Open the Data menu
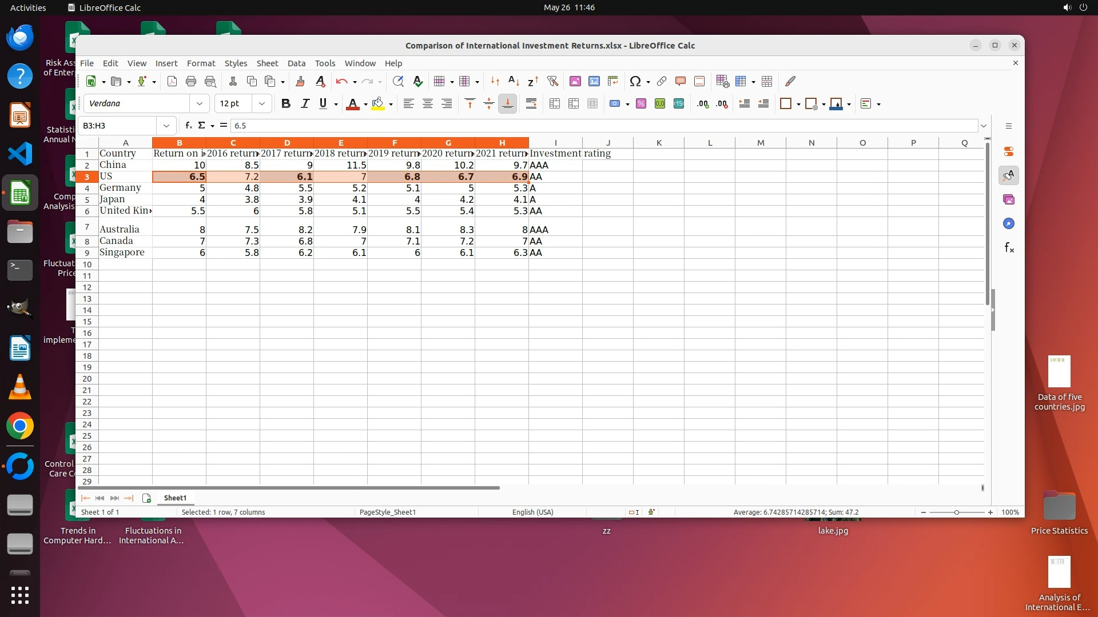 pyautogui.click(x=296, y=63)
